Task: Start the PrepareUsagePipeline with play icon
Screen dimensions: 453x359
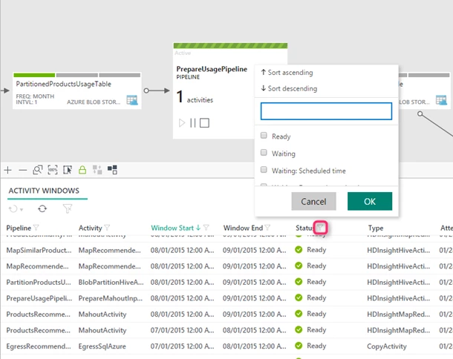Action: tap(182, 123)
